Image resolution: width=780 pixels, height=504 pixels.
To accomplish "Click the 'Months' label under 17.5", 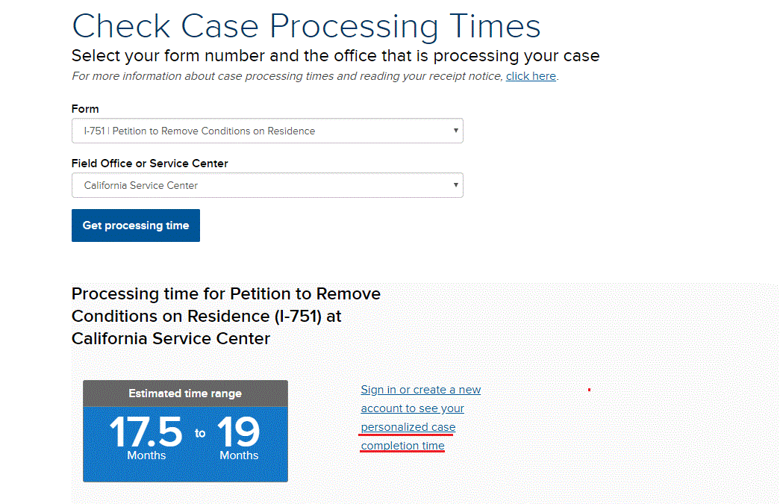I will click(146, 455).
